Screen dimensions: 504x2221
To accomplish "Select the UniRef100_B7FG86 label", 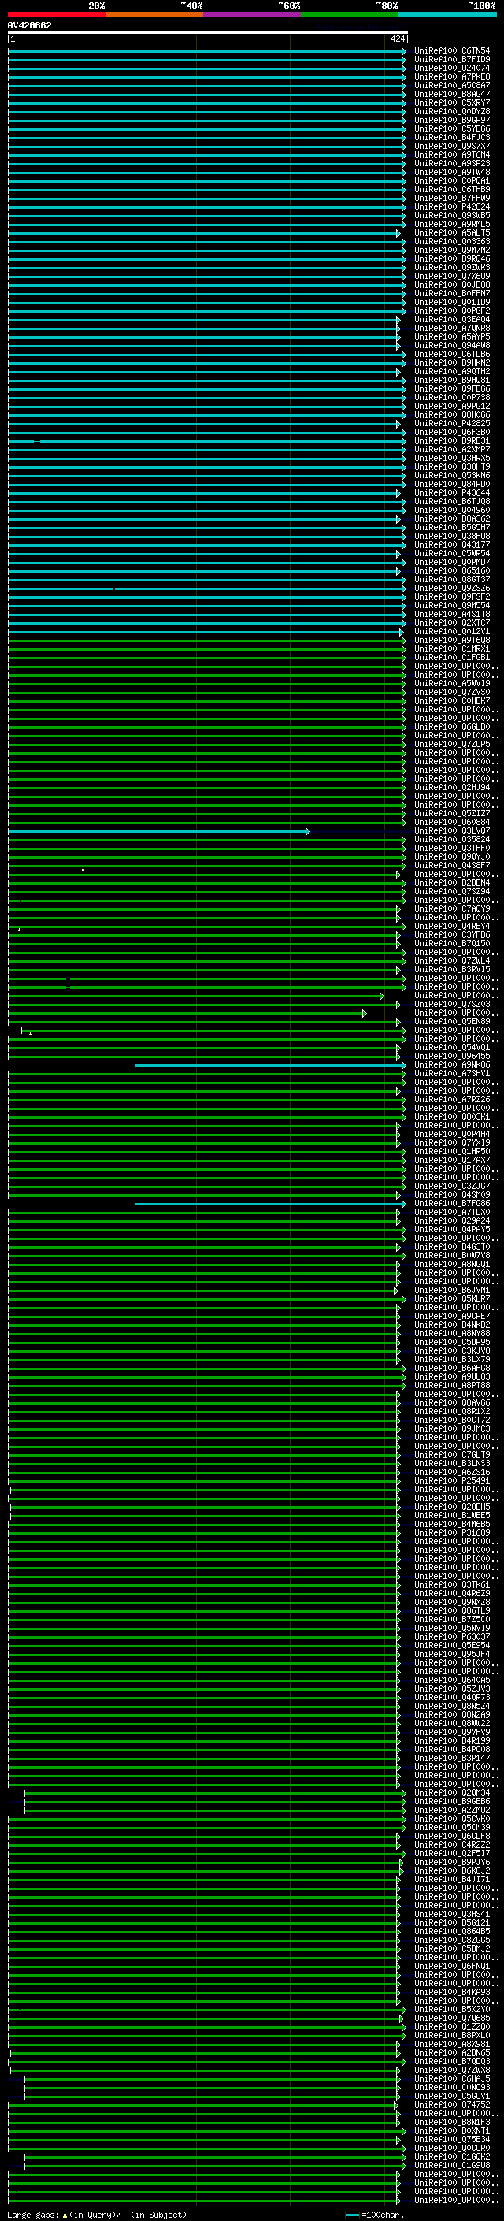I will coord(452,1204).
